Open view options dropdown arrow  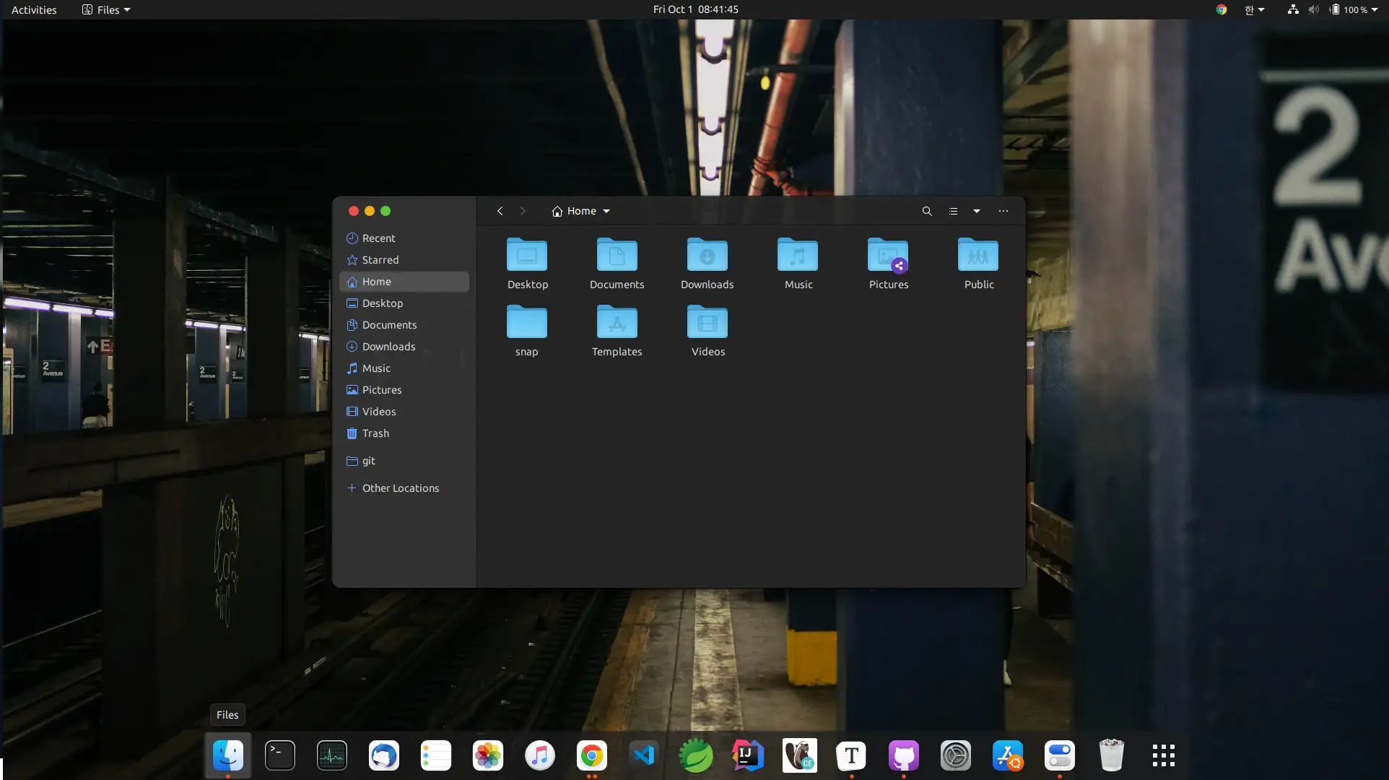[x=977, y=211]
